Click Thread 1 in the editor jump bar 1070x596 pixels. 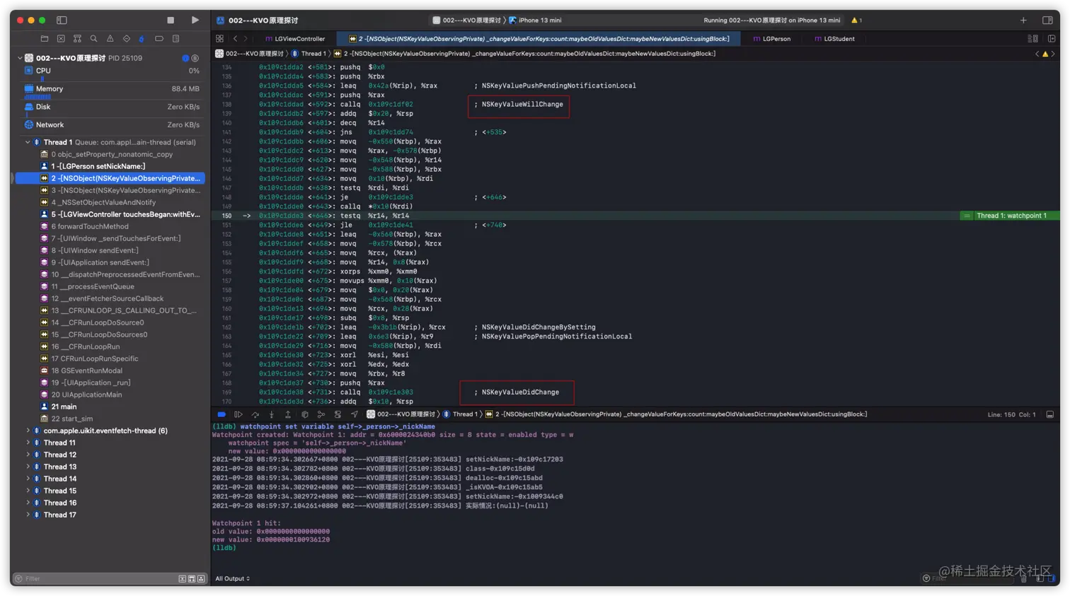309,54
